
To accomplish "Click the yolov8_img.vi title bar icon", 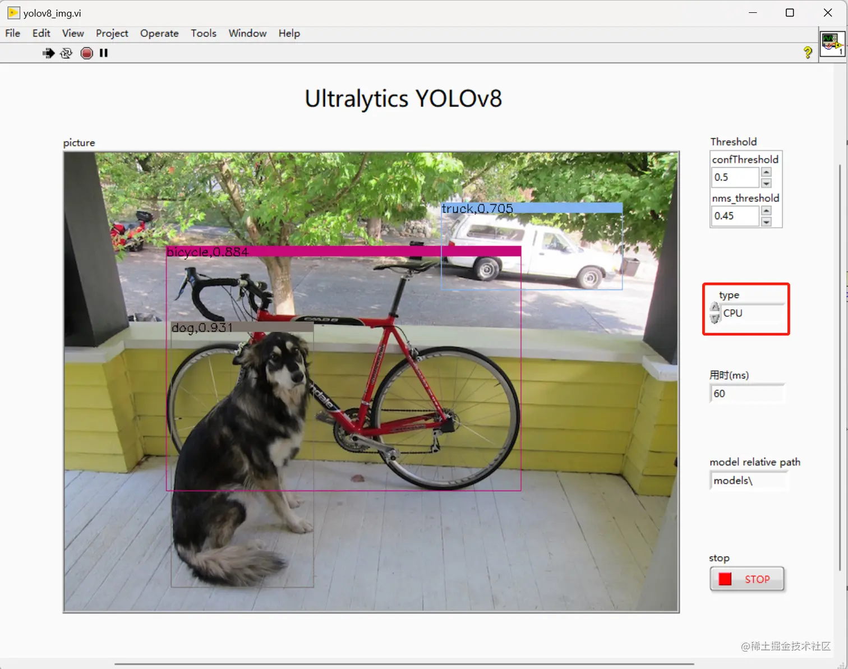I will pos(13,12).
